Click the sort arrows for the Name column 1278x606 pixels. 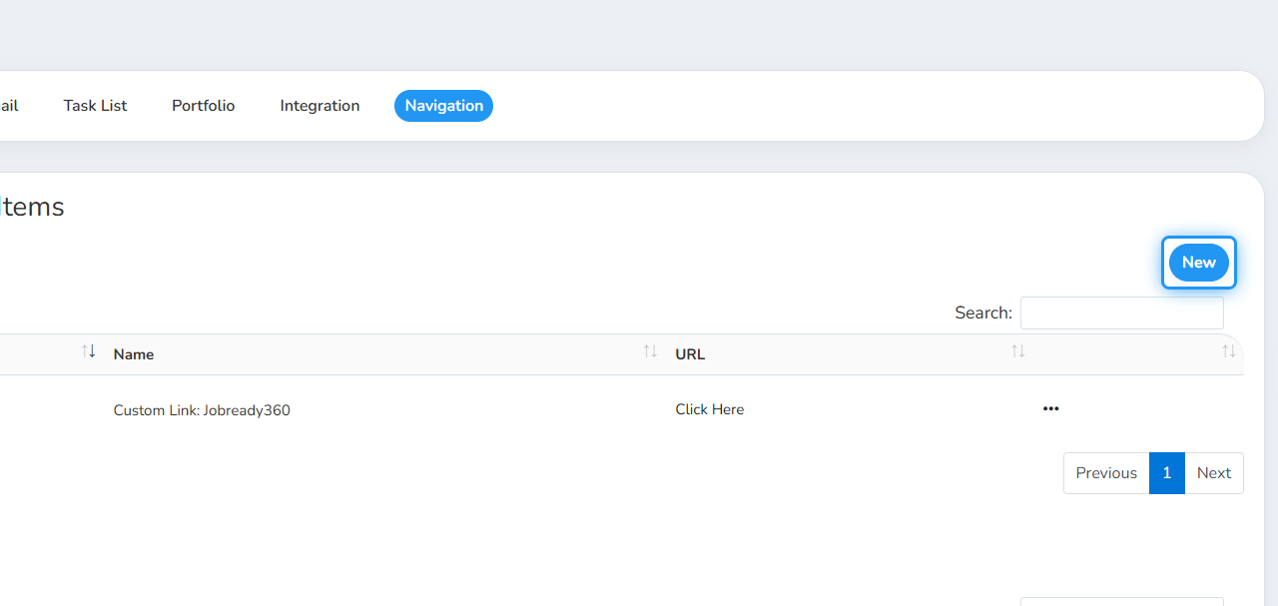tap(650, 351)
